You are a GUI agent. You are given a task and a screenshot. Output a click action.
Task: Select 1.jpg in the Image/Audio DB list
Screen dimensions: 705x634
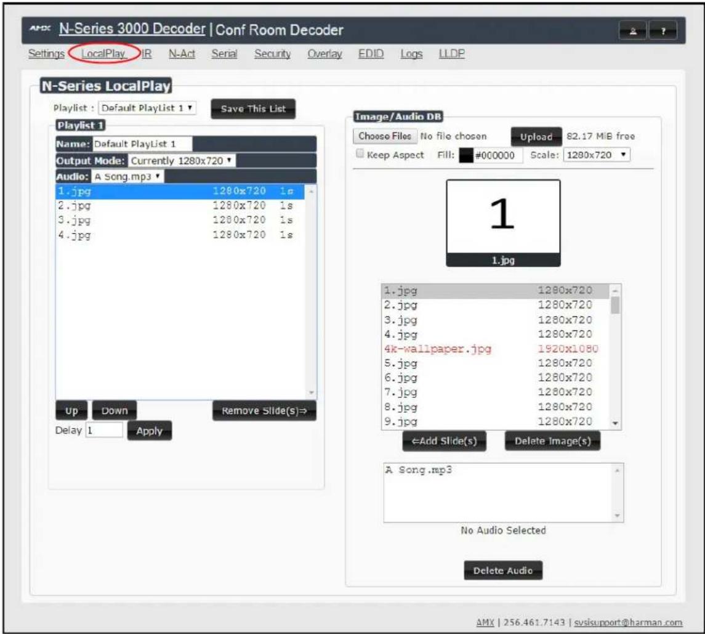[x=496, y=291]
